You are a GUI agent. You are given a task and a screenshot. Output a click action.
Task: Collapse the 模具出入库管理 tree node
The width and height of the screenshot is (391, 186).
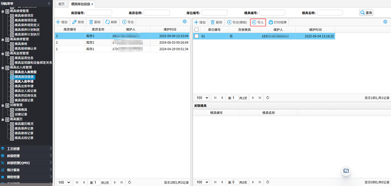(3, 68)
